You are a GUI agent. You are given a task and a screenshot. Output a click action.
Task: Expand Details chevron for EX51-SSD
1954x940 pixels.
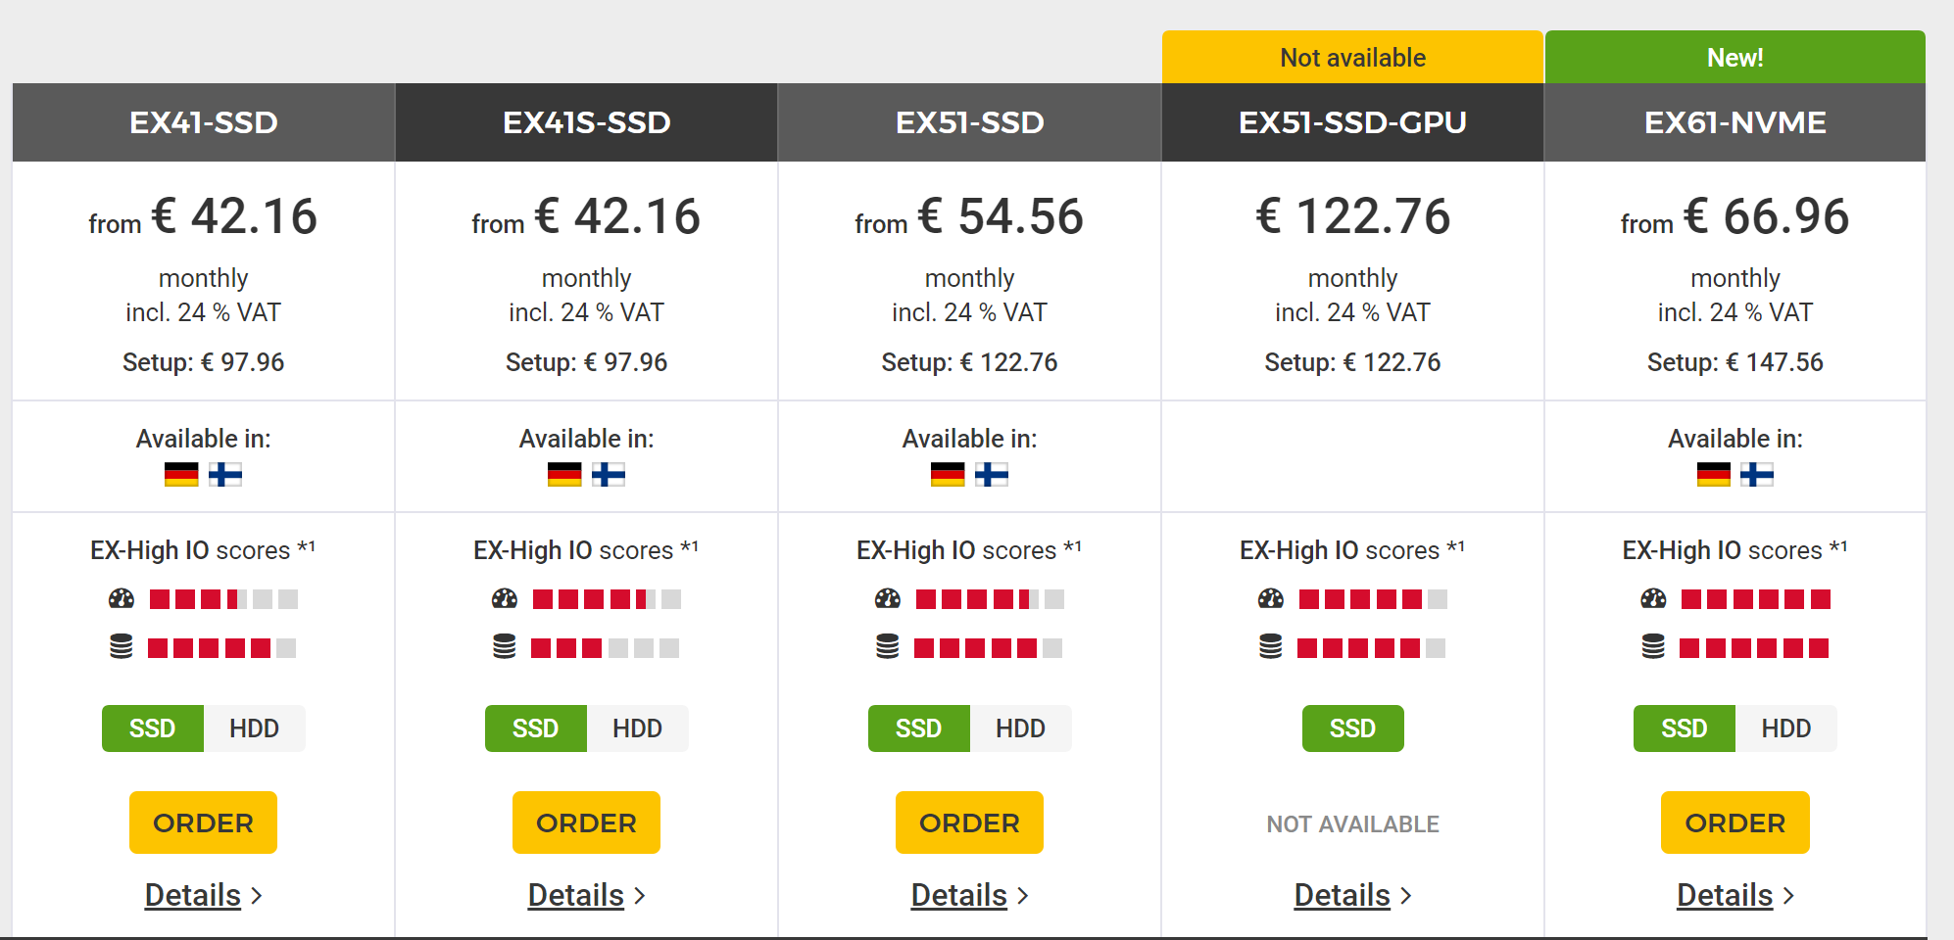point(1023,896)
